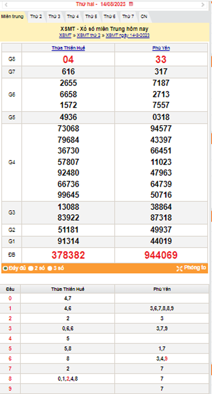
Task: Click the XSMT breadcrumb link
Action: point(65,35)
